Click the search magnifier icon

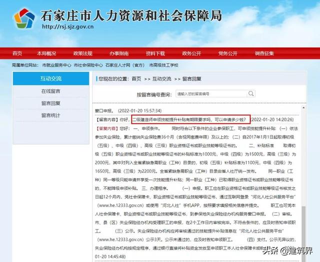pyautogui.click(x=251, y=93)
